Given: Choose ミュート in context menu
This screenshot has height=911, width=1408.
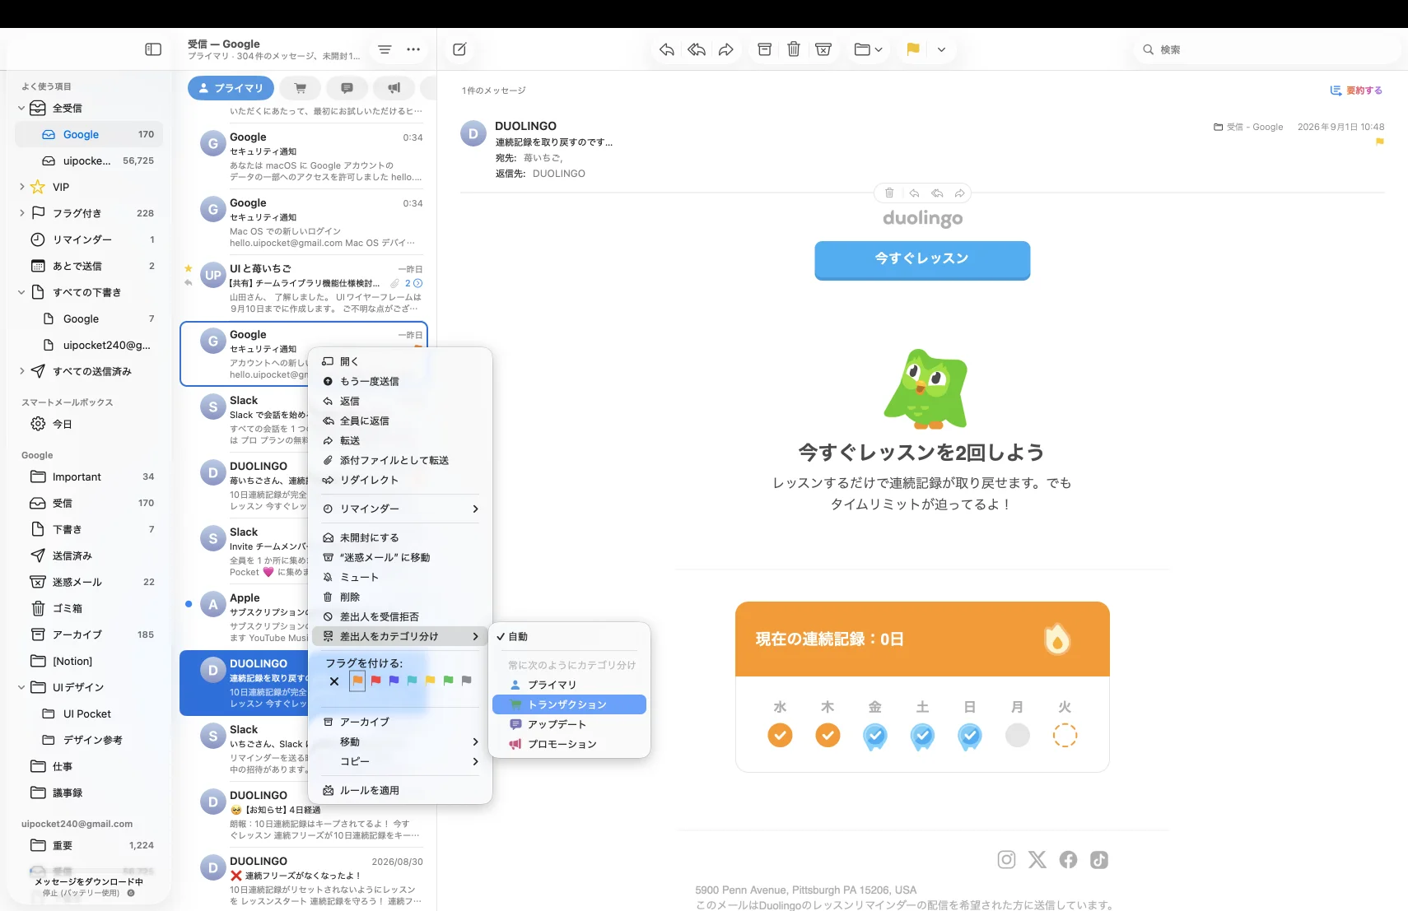Looking at the screenshot, I should 400,577.
